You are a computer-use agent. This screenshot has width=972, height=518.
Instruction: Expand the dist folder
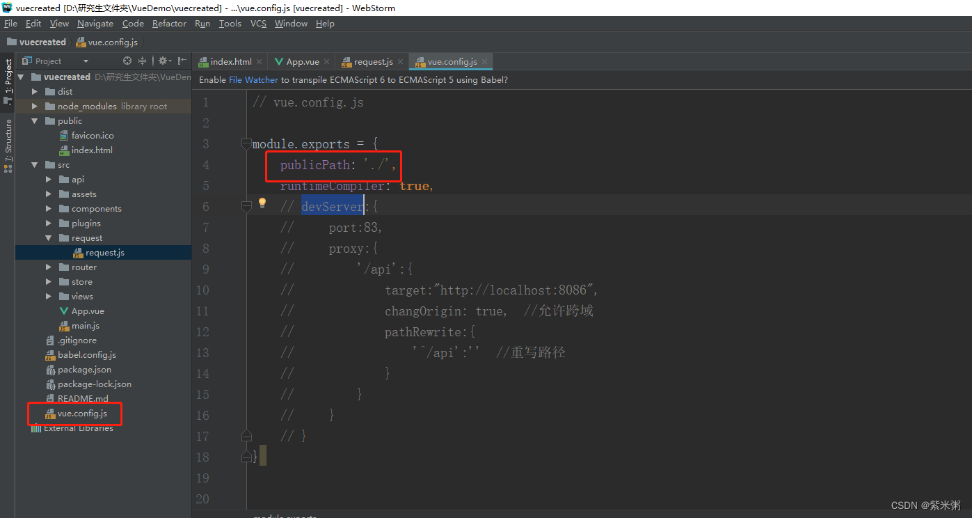[35, 92]
